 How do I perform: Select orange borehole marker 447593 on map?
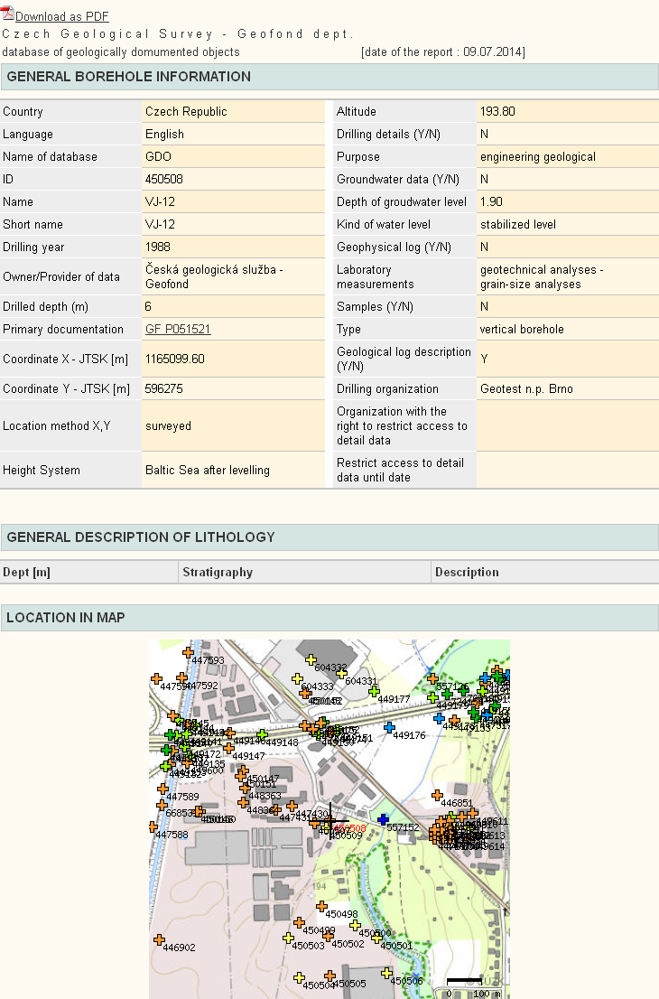[x=188, y=652]
